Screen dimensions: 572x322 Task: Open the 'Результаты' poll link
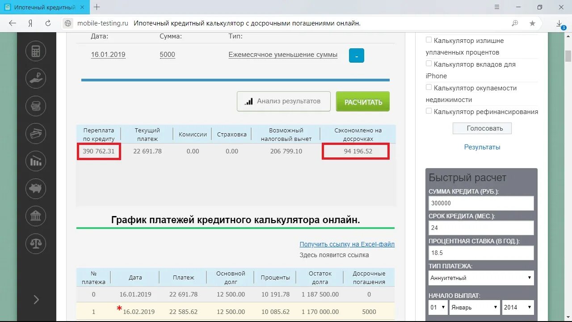point(482,147)
